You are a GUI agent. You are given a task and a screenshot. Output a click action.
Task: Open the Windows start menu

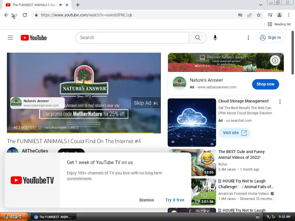pyautogui.click(x=14, y=217)
